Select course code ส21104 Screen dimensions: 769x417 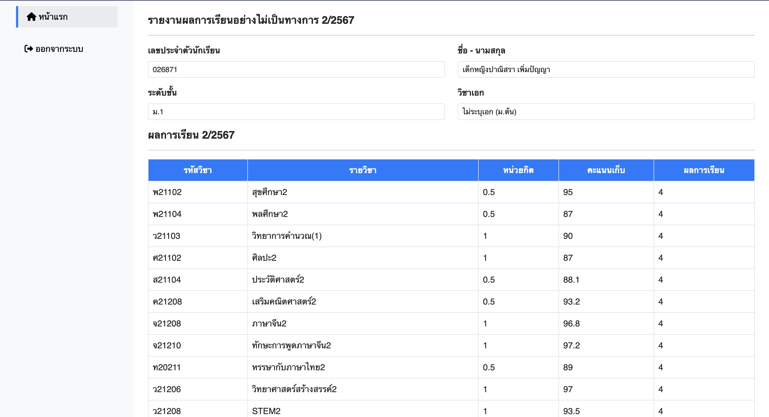(167, 280)
